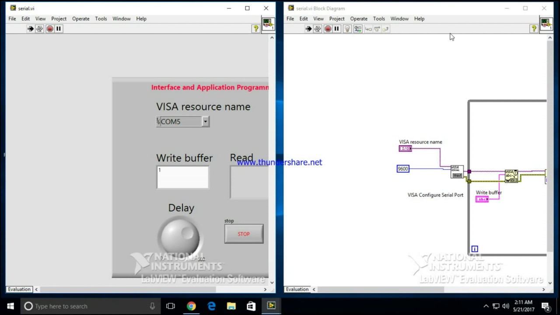Open Project menu in Block Diagram window
This screenshot has width=560, height=315.
point(337,19)
